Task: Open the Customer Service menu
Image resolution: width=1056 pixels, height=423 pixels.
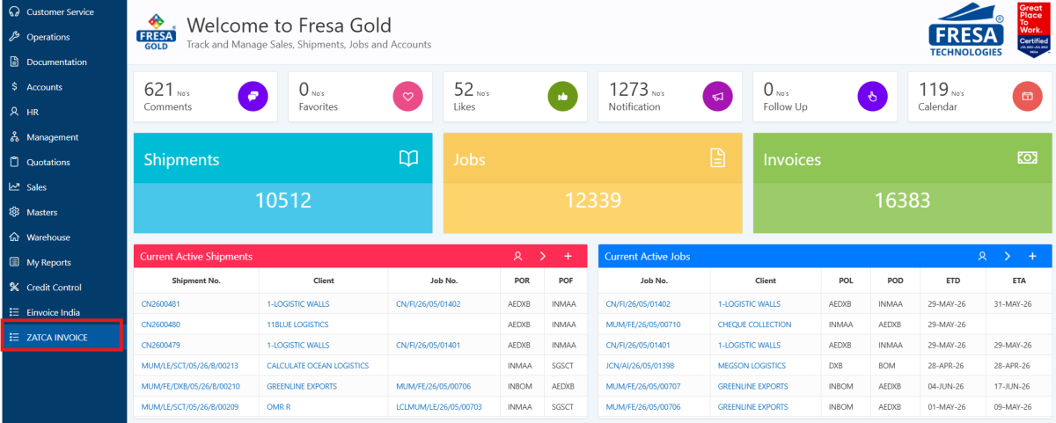Action: point(63,11)
